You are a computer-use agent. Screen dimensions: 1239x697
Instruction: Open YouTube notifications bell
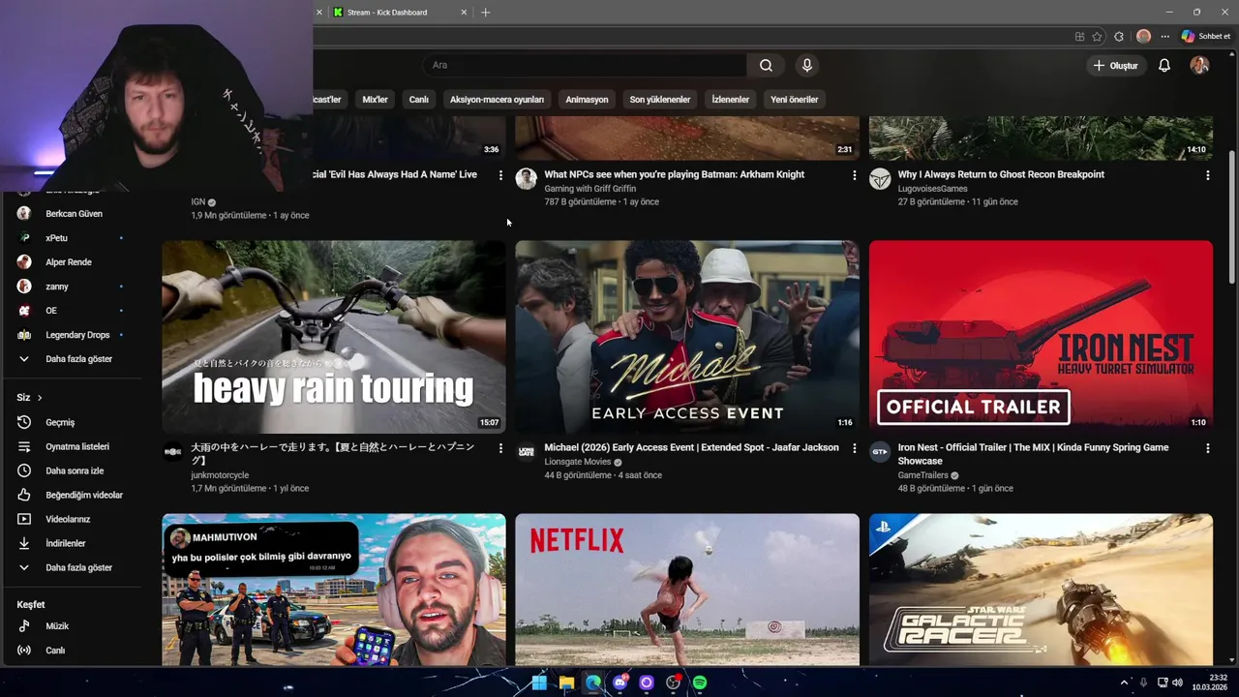click(1164, 65)
